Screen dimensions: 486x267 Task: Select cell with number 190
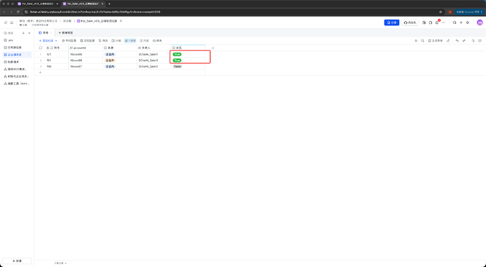(57, 67)
